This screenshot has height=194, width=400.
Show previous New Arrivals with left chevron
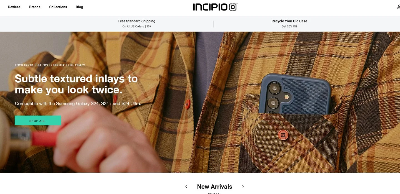[x=186, y=187]
